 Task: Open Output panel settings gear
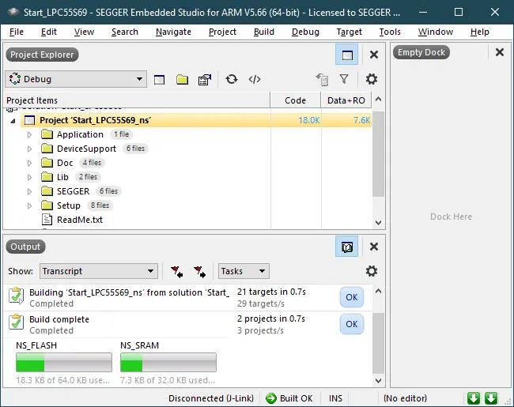(371, 271)
